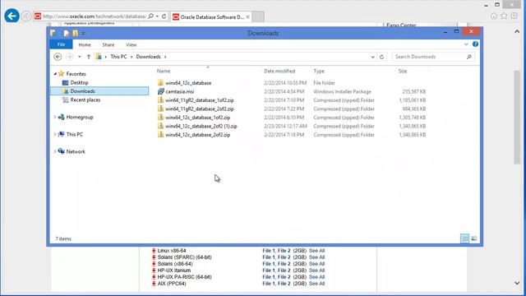Click Properties icon in quick access toolbar
526x296 pixels.
(x=66, y=33)
